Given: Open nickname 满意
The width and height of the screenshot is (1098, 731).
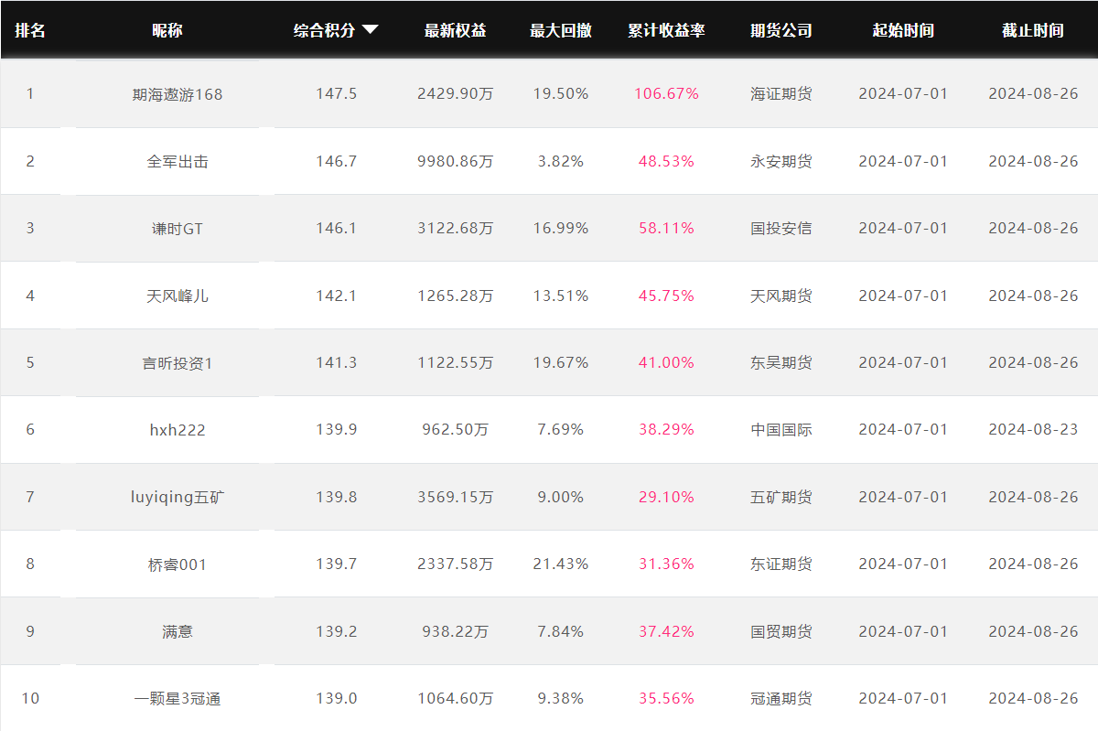Looking at the screenshot, I should point(178,631).
